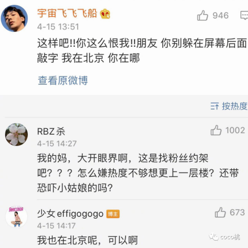
Task: Open comments icon beside the 946 likes
Action: tap(244, 15)
